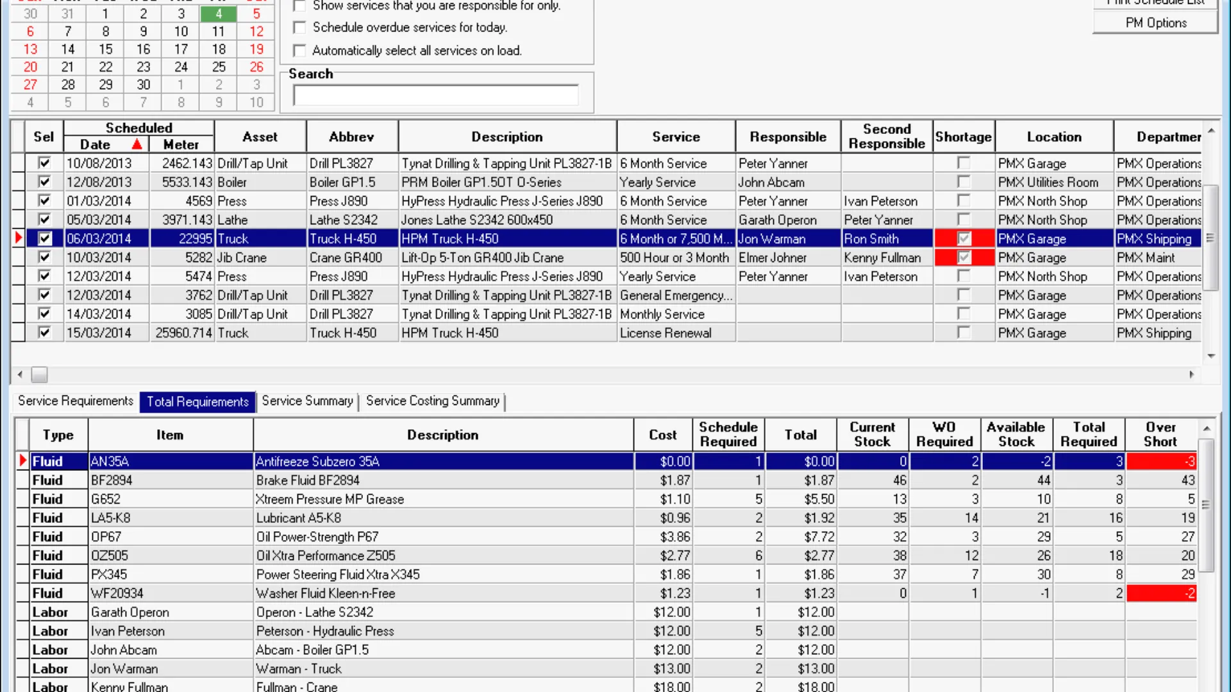The height and width of the screenshot is (692, 1231).
Task: Uncheck Sel box for 10/03/2014 Jib Crane row
Action: coord(44,258)
